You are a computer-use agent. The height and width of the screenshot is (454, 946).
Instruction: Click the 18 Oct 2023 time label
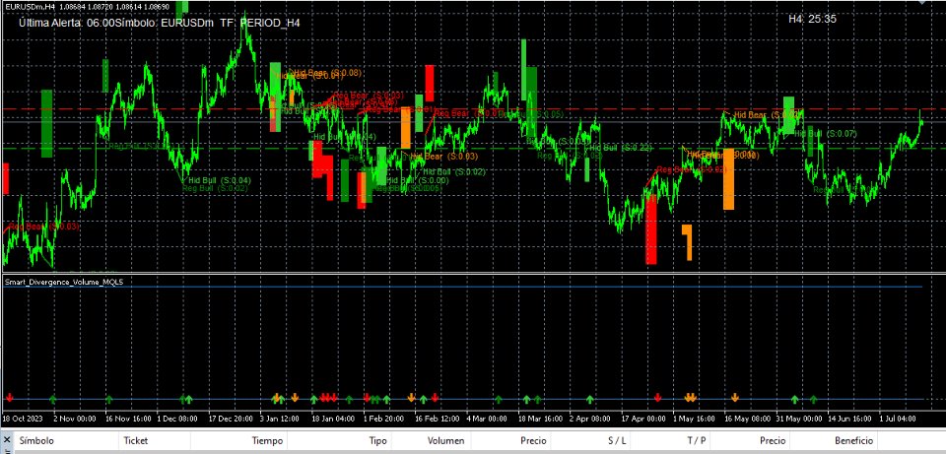click(24, 418)
